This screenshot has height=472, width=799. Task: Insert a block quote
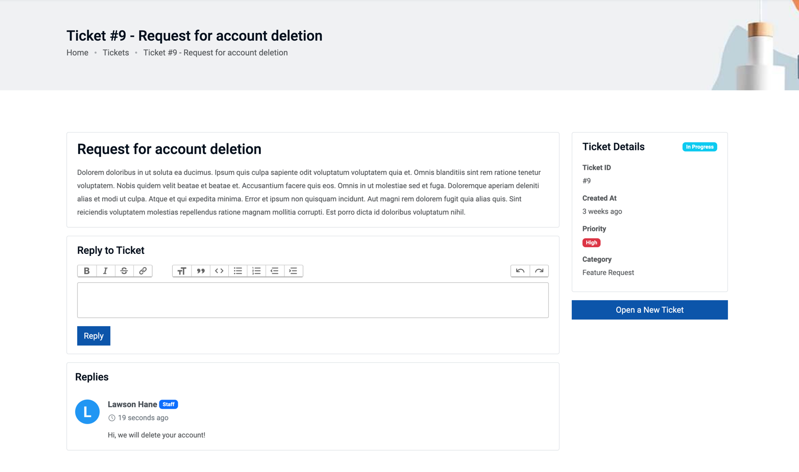coord(201,271)
